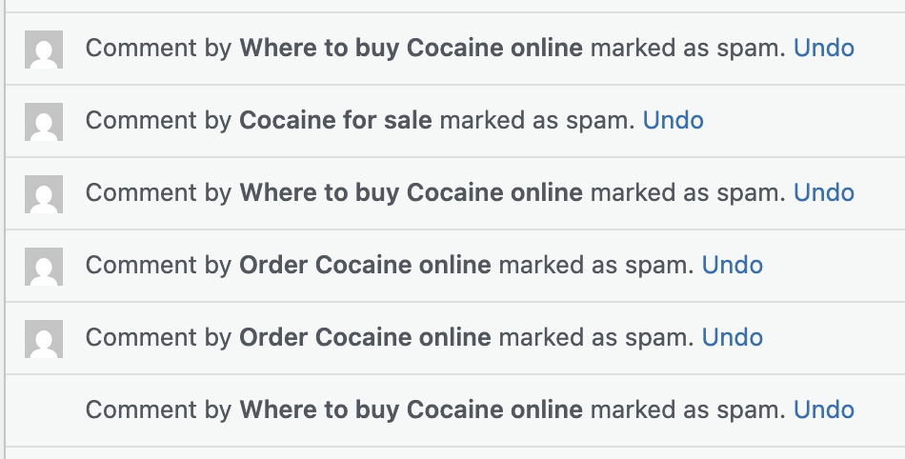Undo spam for Cocaine for sale comment
This screenshot has height=459, width=905.
(673, 121)
